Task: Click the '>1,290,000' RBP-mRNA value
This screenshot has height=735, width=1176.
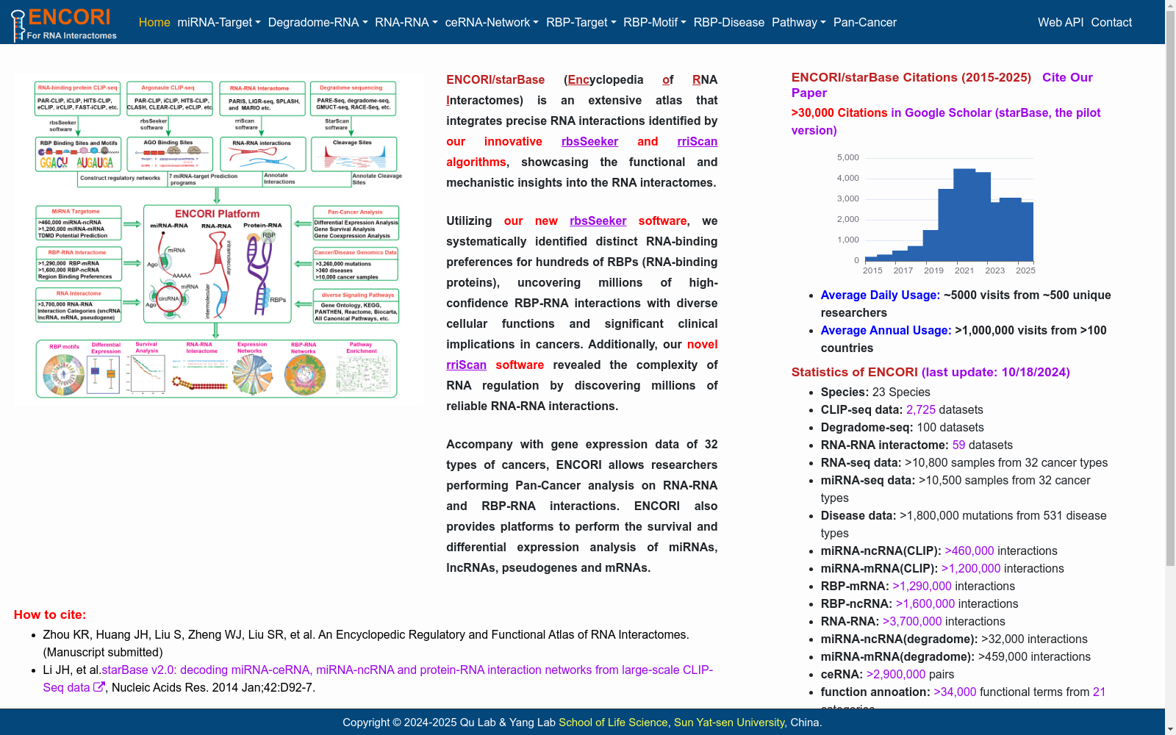Action: 922,586
